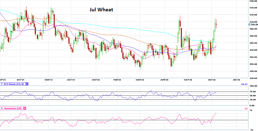
Task: Click the APR'16 date label
Action: tap(164, 80)
